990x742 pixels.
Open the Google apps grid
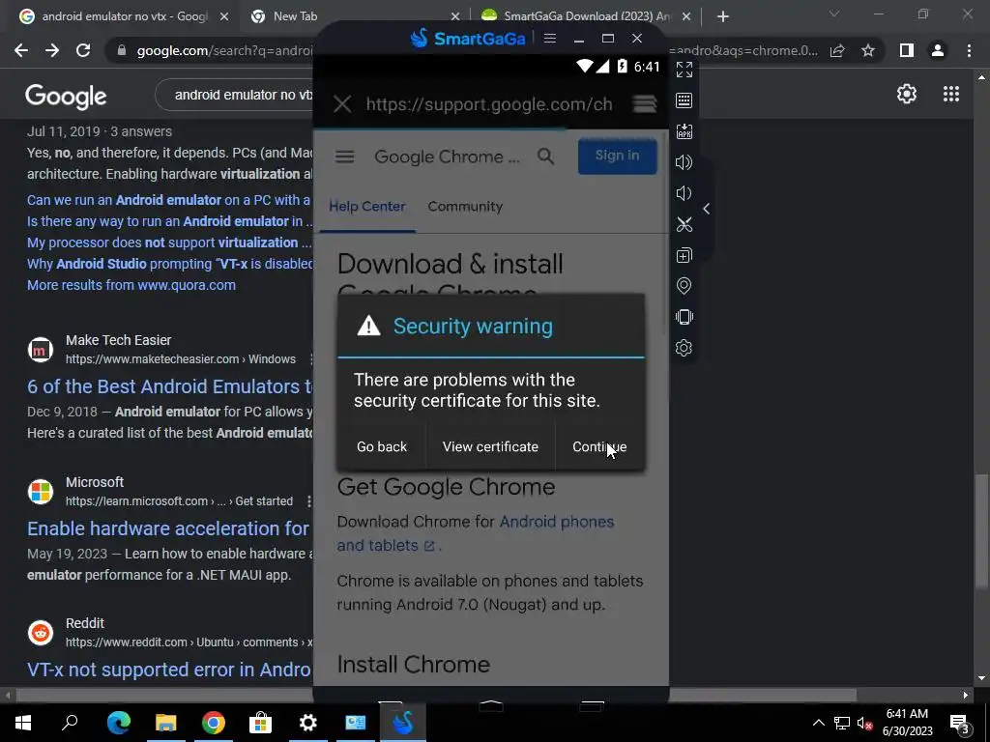951,94
